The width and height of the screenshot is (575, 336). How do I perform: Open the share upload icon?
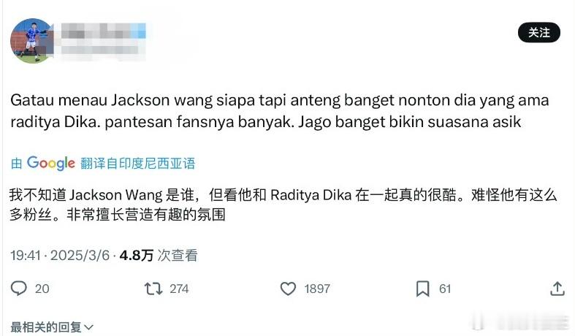coord(557,289)
